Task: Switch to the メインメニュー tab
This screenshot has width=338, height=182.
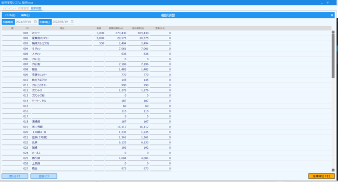Action: 9,8
